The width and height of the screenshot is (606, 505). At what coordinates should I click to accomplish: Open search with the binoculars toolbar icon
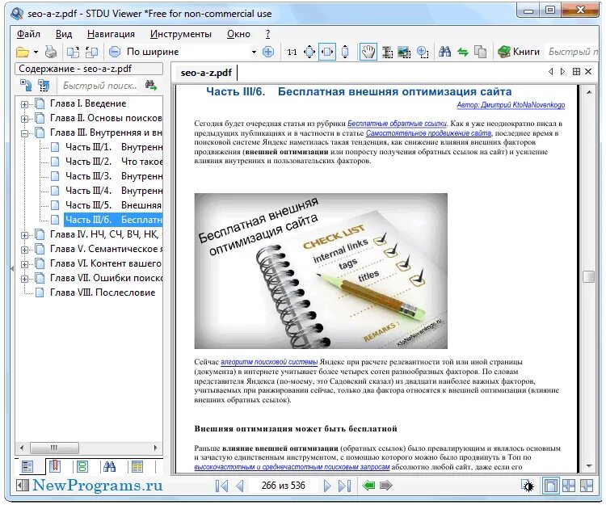pyautogui.click(x=445, y=52)
